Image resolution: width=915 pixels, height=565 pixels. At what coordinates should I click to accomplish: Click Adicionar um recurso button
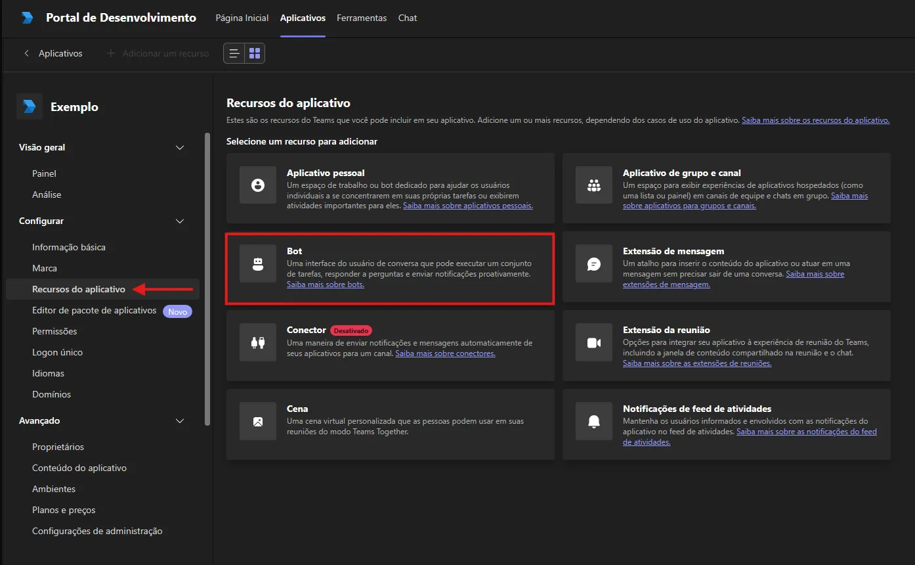tap(158, 53)
